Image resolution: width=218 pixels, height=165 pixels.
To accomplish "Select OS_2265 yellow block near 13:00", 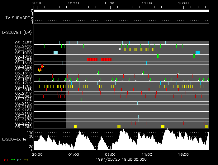I will click(163, 126).
